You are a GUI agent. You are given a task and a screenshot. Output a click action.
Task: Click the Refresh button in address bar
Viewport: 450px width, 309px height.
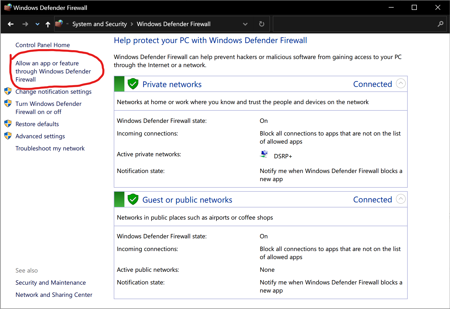click(261, 24)
